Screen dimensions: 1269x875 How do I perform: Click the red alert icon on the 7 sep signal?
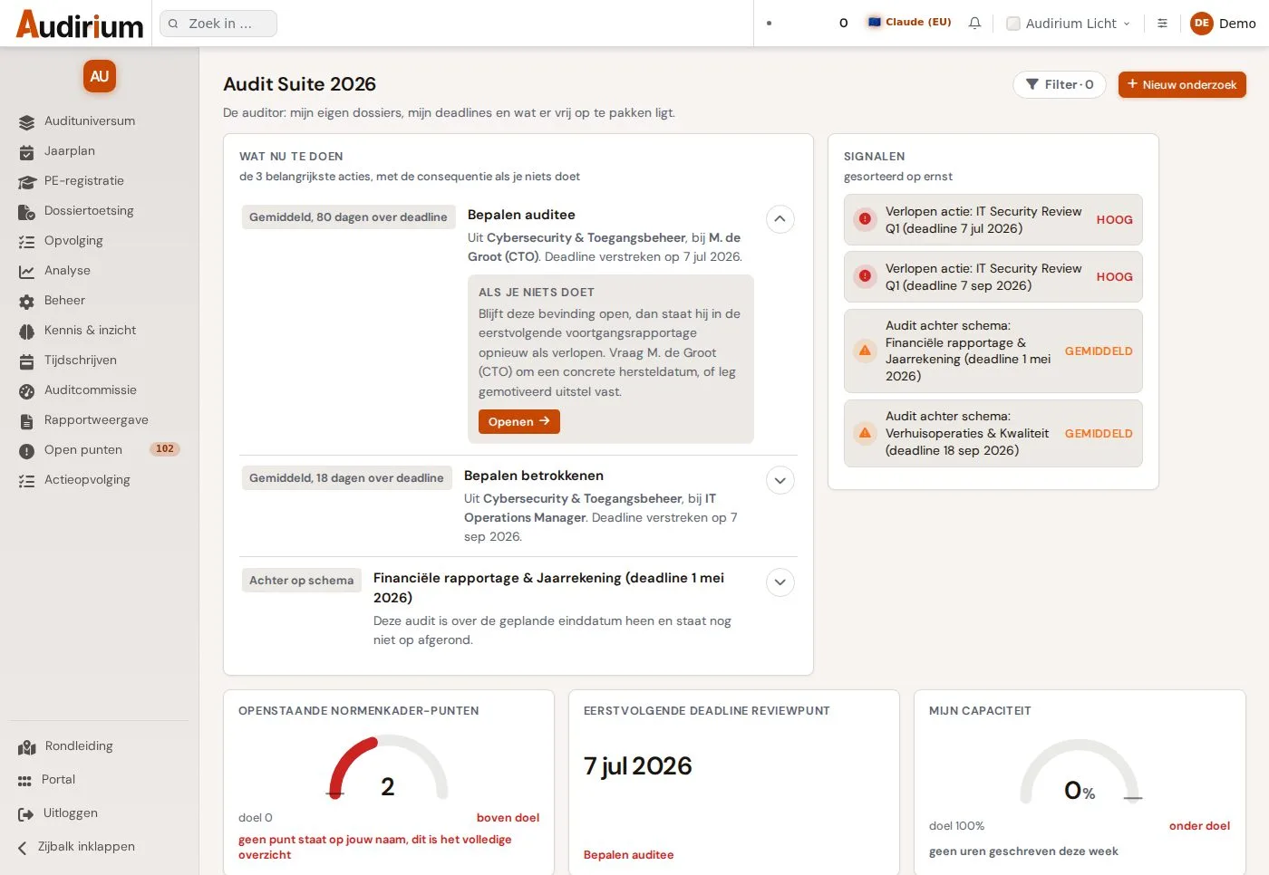point(865,276)
